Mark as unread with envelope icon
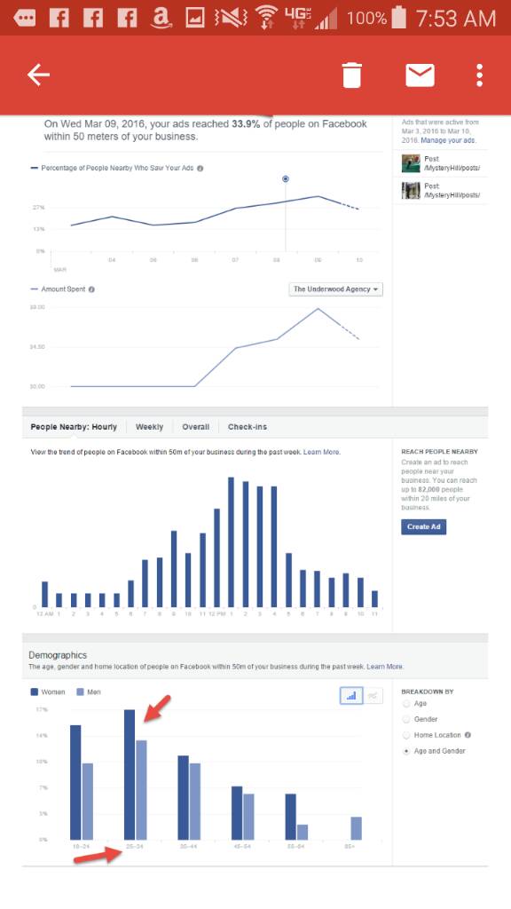The image size is (511, 909). pos(420,75)
